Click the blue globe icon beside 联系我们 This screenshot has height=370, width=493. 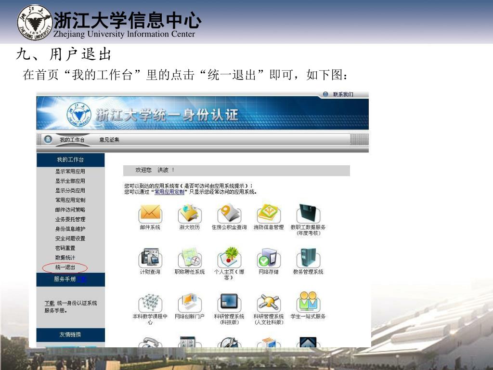[325, 94]
